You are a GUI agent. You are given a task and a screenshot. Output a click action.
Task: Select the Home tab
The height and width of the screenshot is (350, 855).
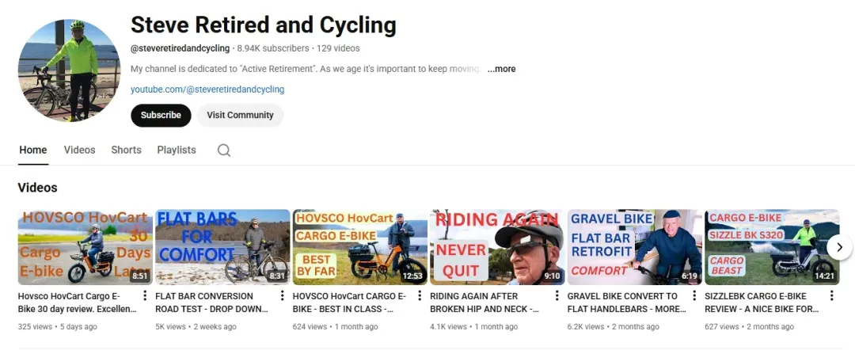tap(33, 150)
